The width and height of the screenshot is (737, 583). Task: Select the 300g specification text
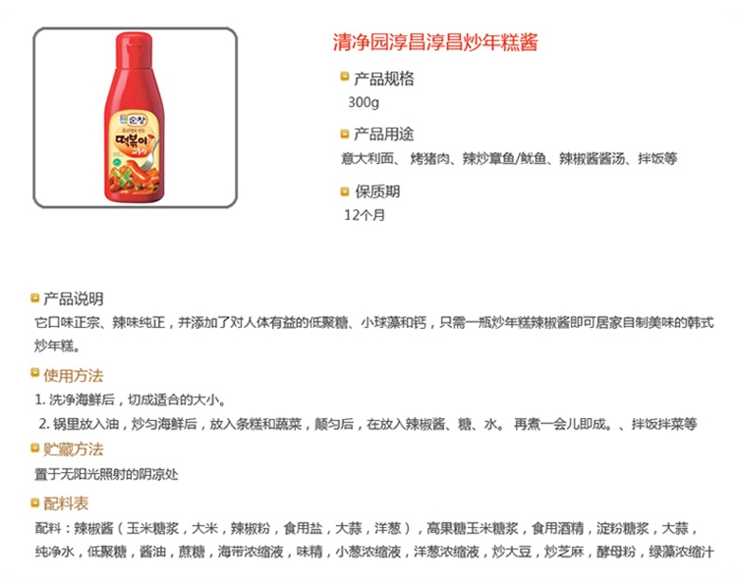tap(364, 102)
